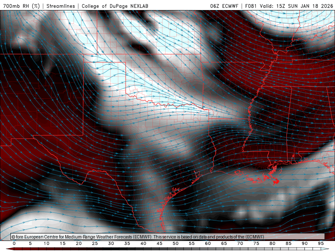The width and height of the screenshot is (335, 251).
Task: Select the "30" colorbar label
Action: 111,243
